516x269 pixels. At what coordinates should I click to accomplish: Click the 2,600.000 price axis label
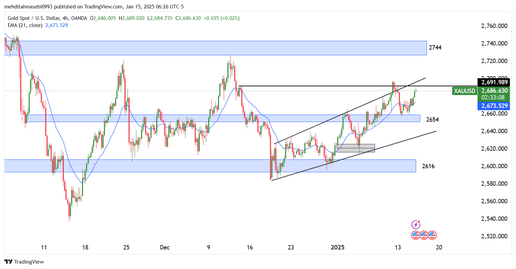click(494, 166)
